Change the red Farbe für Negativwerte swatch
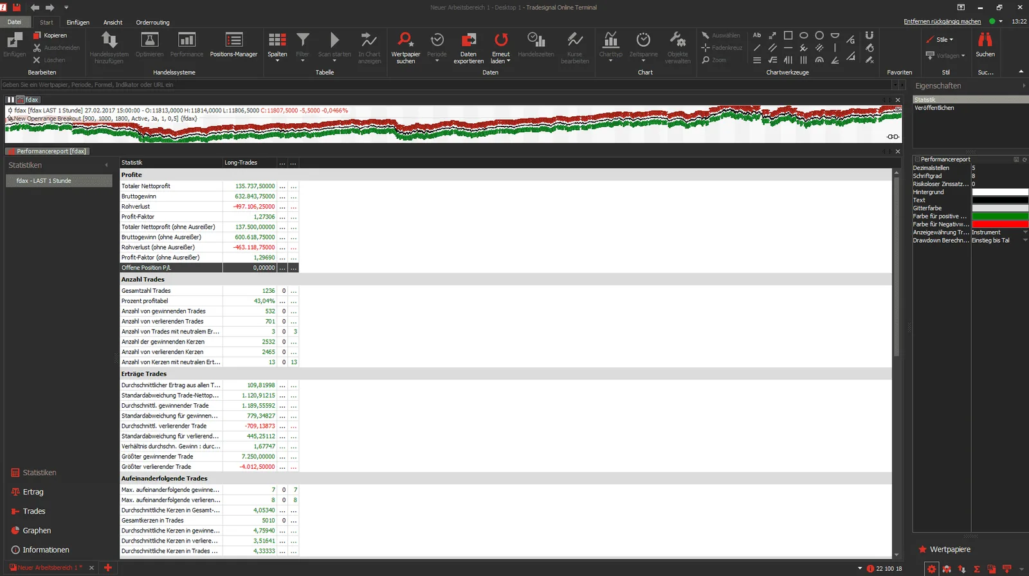Image resolution: width=1029 pixels, height=576 pixels. point(1000,224)
